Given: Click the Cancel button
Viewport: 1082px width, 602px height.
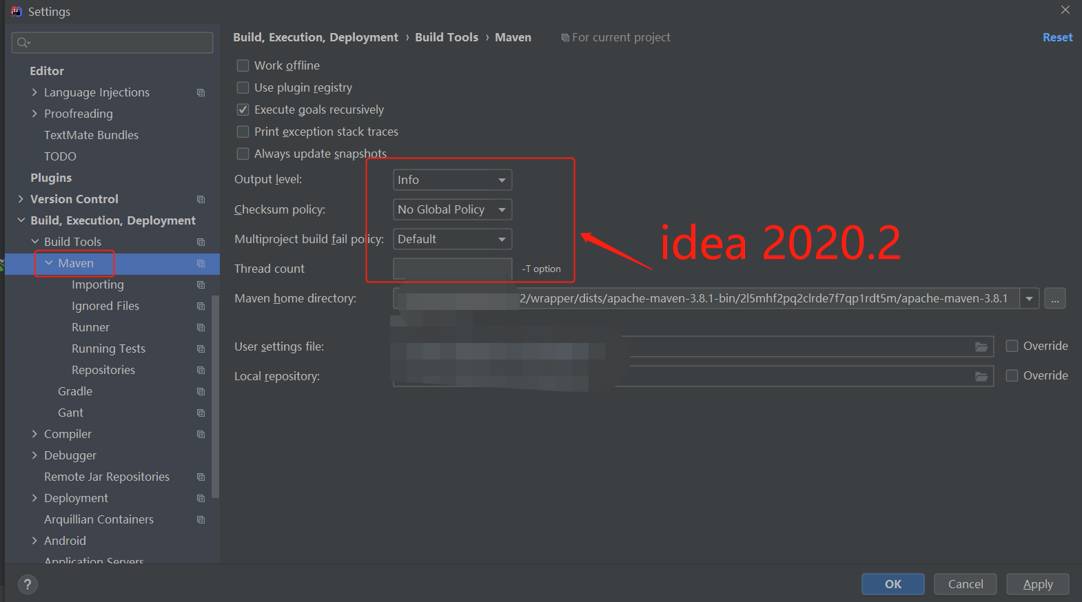Looking at the screenshot, I should 965,584.
